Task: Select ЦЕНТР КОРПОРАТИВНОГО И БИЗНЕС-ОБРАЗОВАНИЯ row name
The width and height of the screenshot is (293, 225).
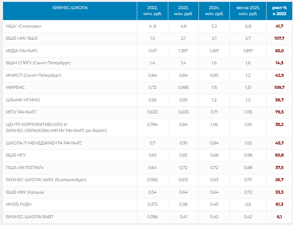Action: (x=56, y=127)
